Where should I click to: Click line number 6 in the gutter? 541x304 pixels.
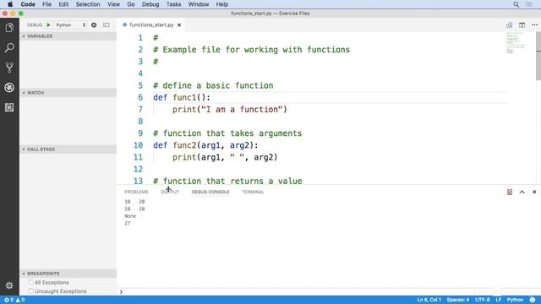(x=140, y=98)
